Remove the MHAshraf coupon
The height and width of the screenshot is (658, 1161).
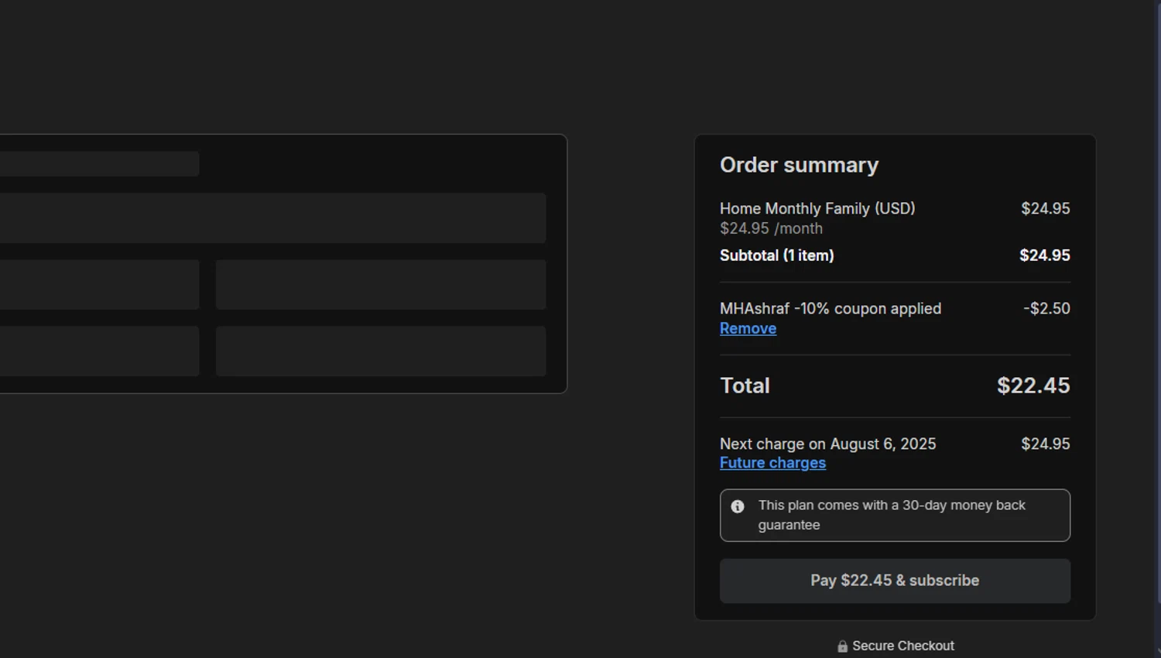[x=748, y=328]
